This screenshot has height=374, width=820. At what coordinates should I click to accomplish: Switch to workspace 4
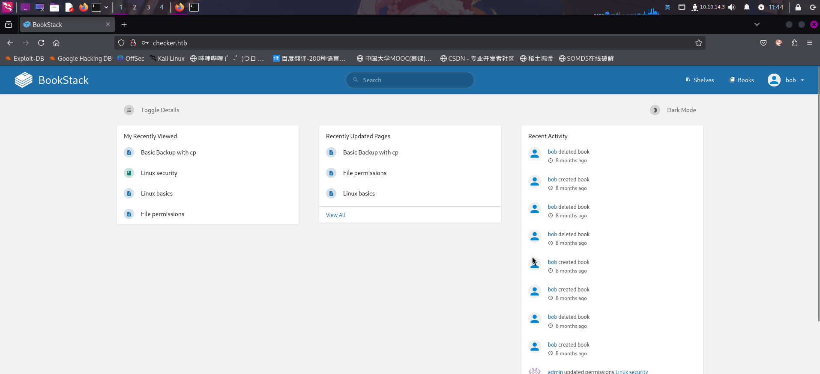(x=162, y=7)
